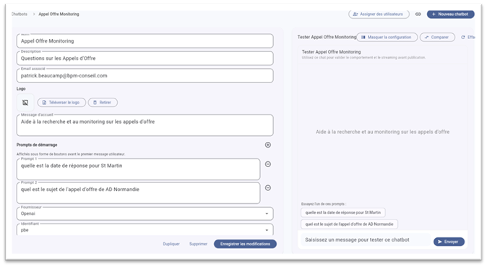Open the Identifiant dropdown showing pbe
This screenshot has width=487, height=267.
click(145, 229)
